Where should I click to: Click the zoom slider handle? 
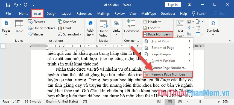click(200, 101)
